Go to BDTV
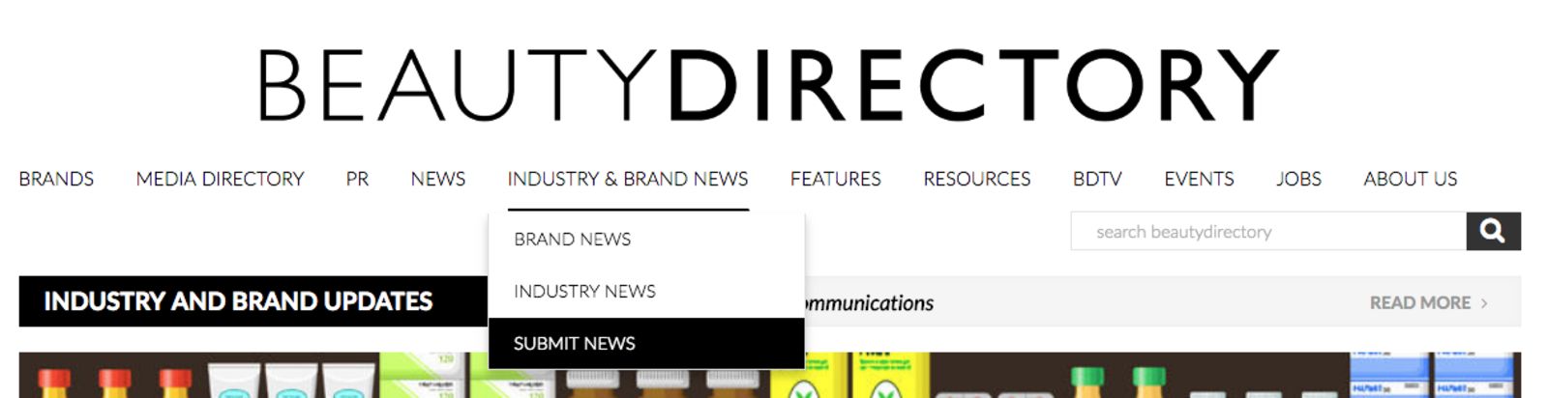This screenshot has height=398, width=1548. pyautogui.click(x=1097, y=180)
